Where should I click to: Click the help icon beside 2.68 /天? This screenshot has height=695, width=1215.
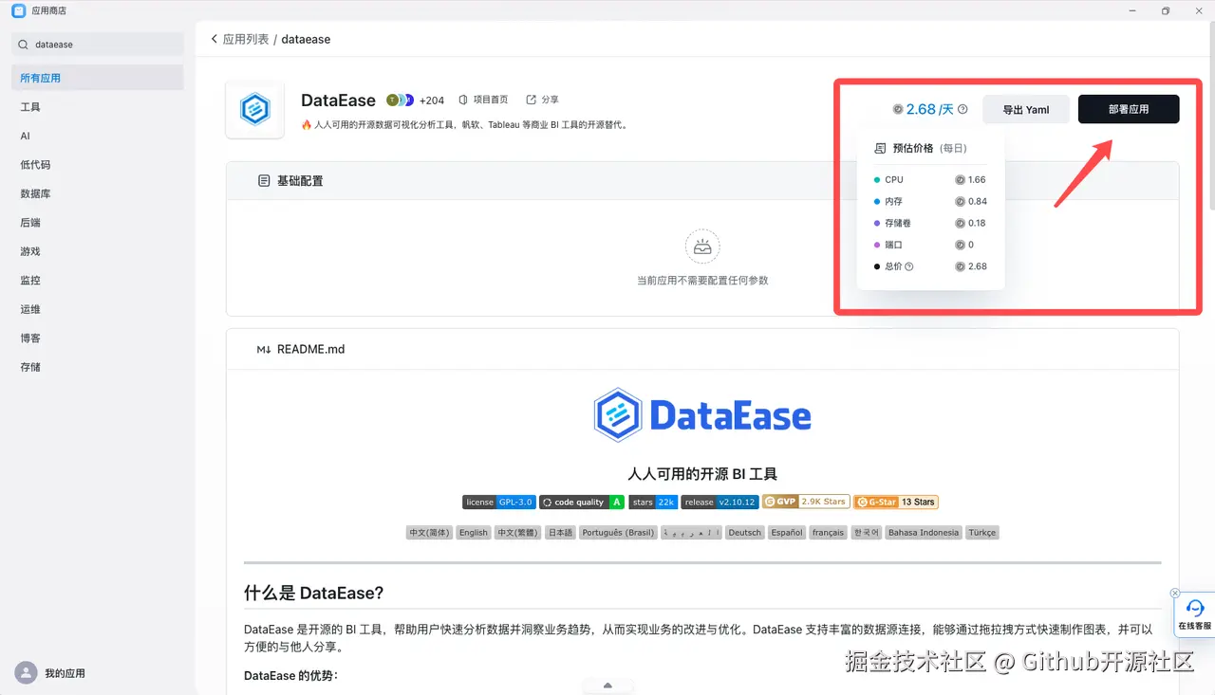(963, 109)
